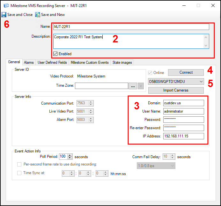
Task: Click the Communication Port value 7563
Action: tap(83, 103)
